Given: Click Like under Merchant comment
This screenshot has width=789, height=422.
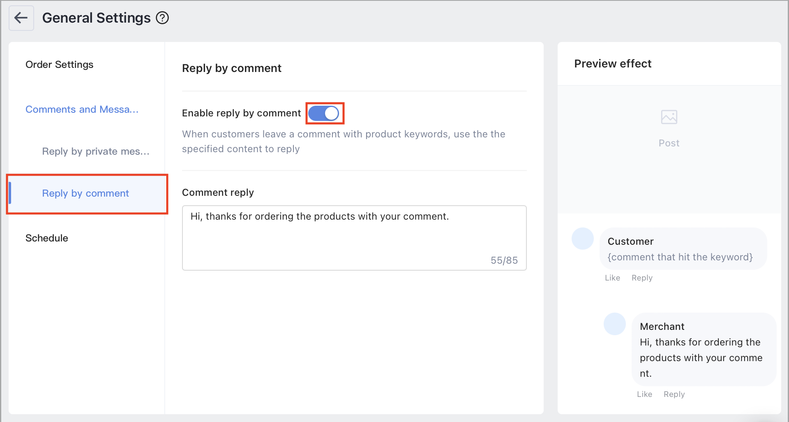Looking at the screenshot, I should (x=644, y=394).
